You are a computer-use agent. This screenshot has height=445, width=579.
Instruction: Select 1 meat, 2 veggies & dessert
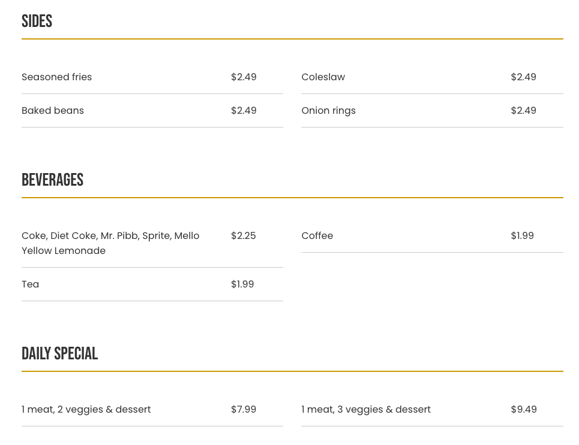pos(86,410)
